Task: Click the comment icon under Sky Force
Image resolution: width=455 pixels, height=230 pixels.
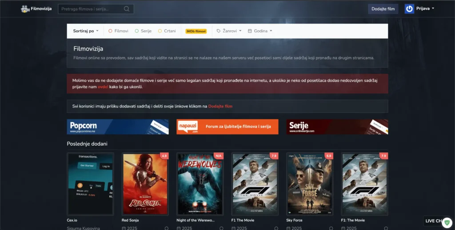Action: pos(331,228)
